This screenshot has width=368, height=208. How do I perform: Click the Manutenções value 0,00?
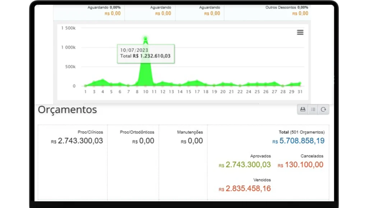[x=195, y=141]
